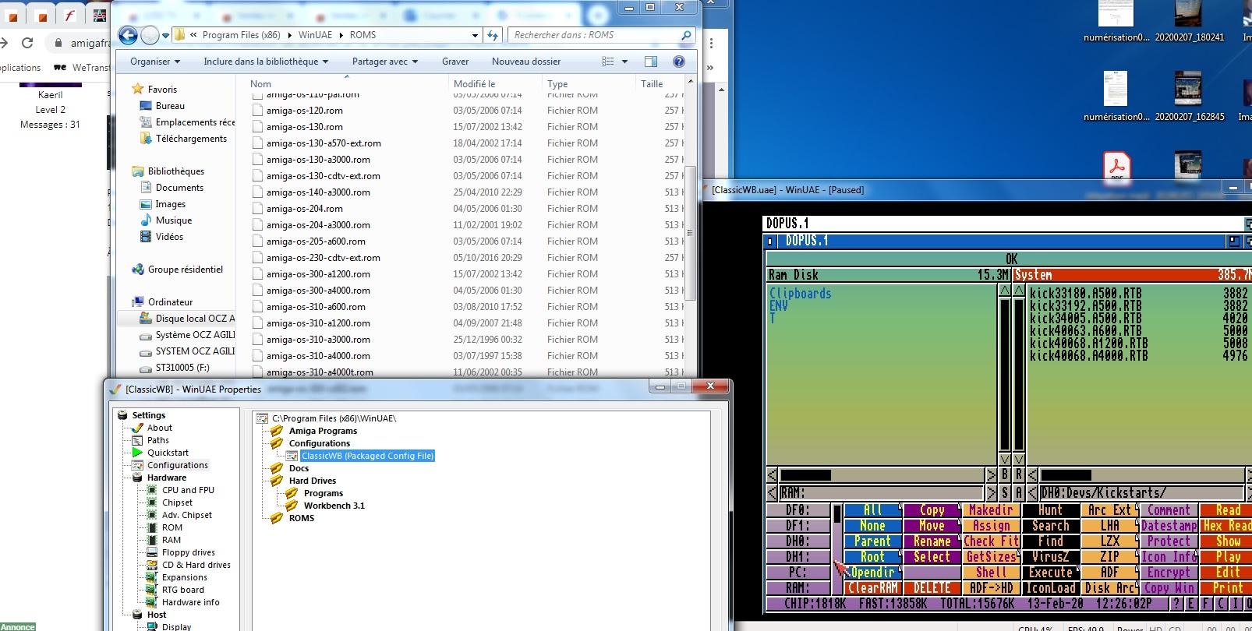Select Documents under Bibliothèques
The image size is (1252, 631).
pos(179,188)
